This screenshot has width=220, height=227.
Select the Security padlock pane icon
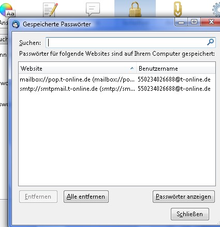point(135,9)
